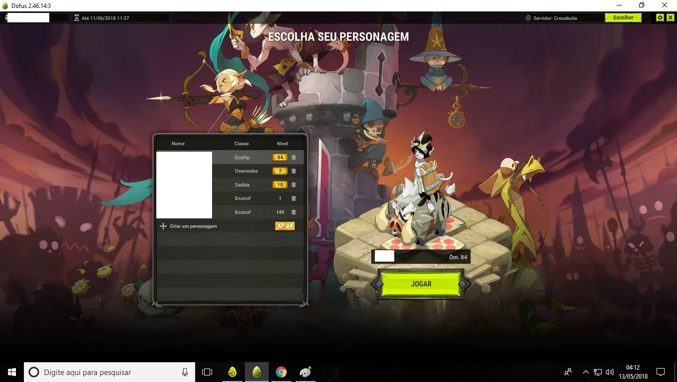Image resolution: width=677 pixels, height=382 pixels.
Task: Click the Classe column header
Action: [x=241, y=144]
